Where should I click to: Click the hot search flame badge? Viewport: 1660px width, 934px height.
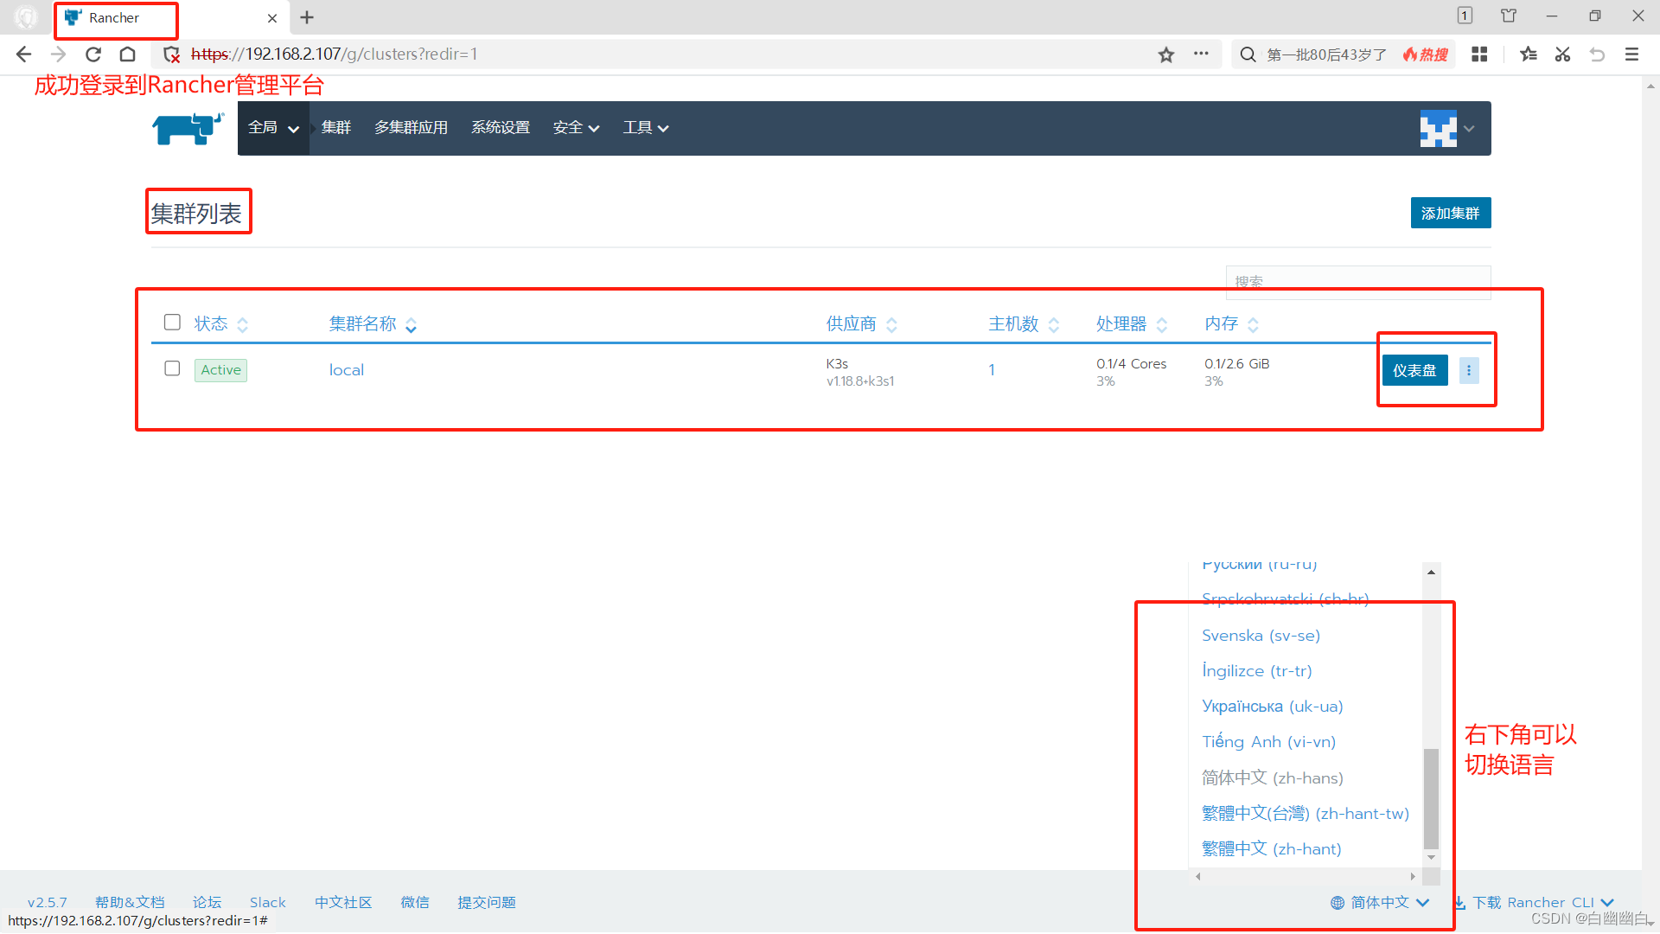(1426, 54)
